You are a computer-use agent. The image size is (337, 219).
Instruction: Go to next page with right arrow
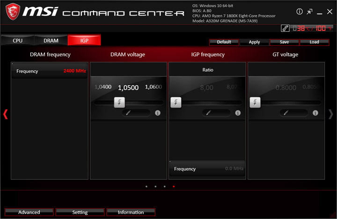point(331,114)
